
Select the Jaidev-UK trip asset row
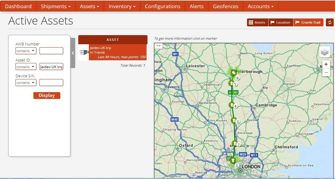click(113, 52)
